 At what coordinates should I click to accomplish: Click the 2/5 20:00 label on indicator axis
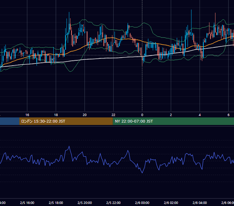pyautogui.click(x=85, y=203)
